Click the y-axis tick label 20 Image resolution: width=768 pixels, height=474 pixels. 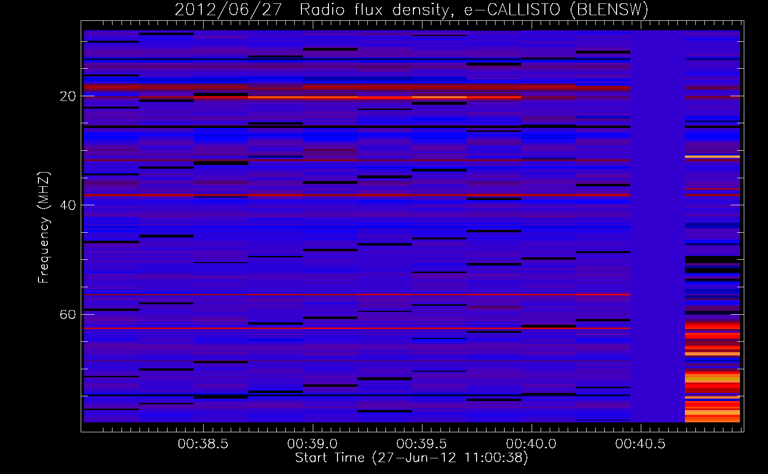click(x=67, y=96)
